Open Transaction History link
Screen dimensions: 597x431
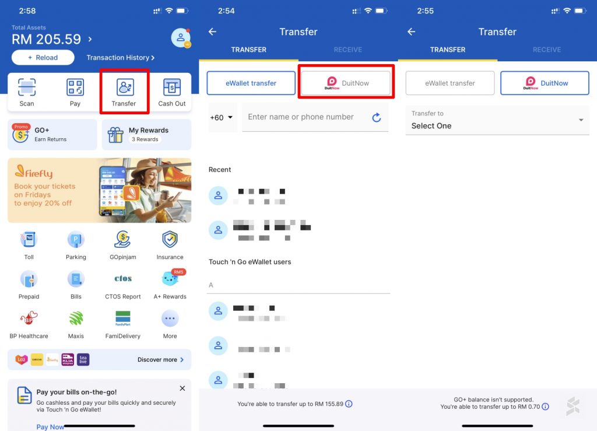tap(120, 58)
